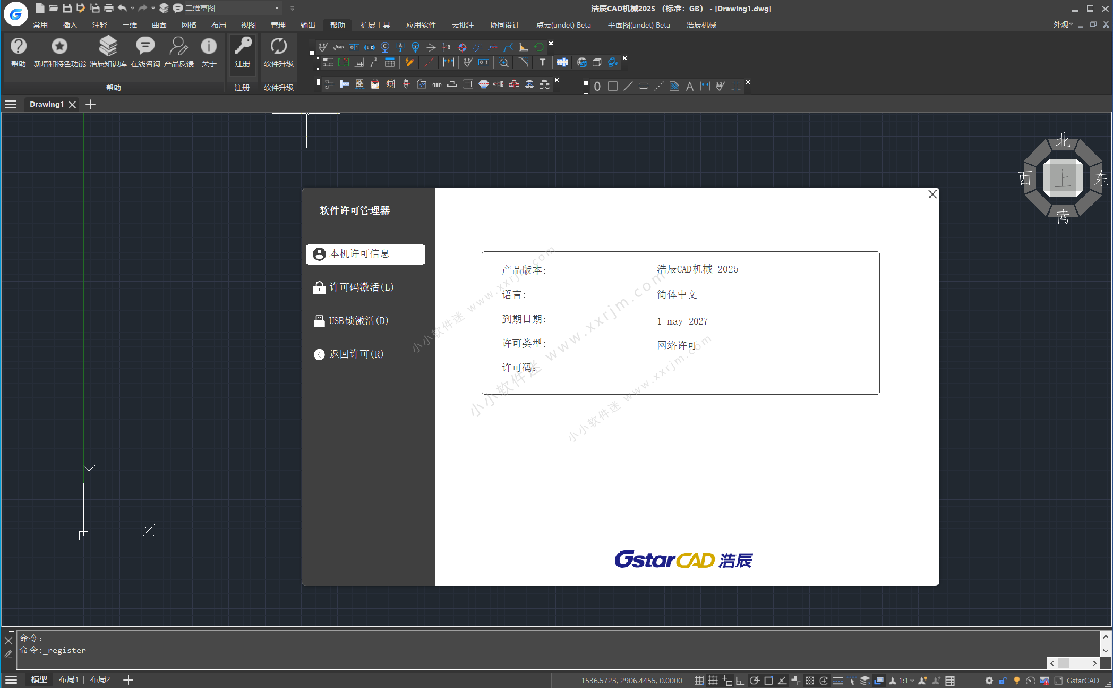Click the GstarCAD application logo button
The width and height of the screenshot is (1113, 688).
click(x=15, y=14)
